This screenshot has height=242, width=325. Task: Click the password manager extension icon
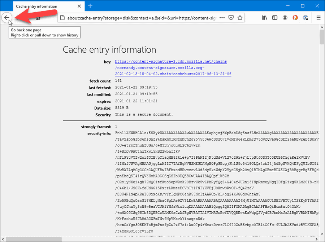pos(305,18)
